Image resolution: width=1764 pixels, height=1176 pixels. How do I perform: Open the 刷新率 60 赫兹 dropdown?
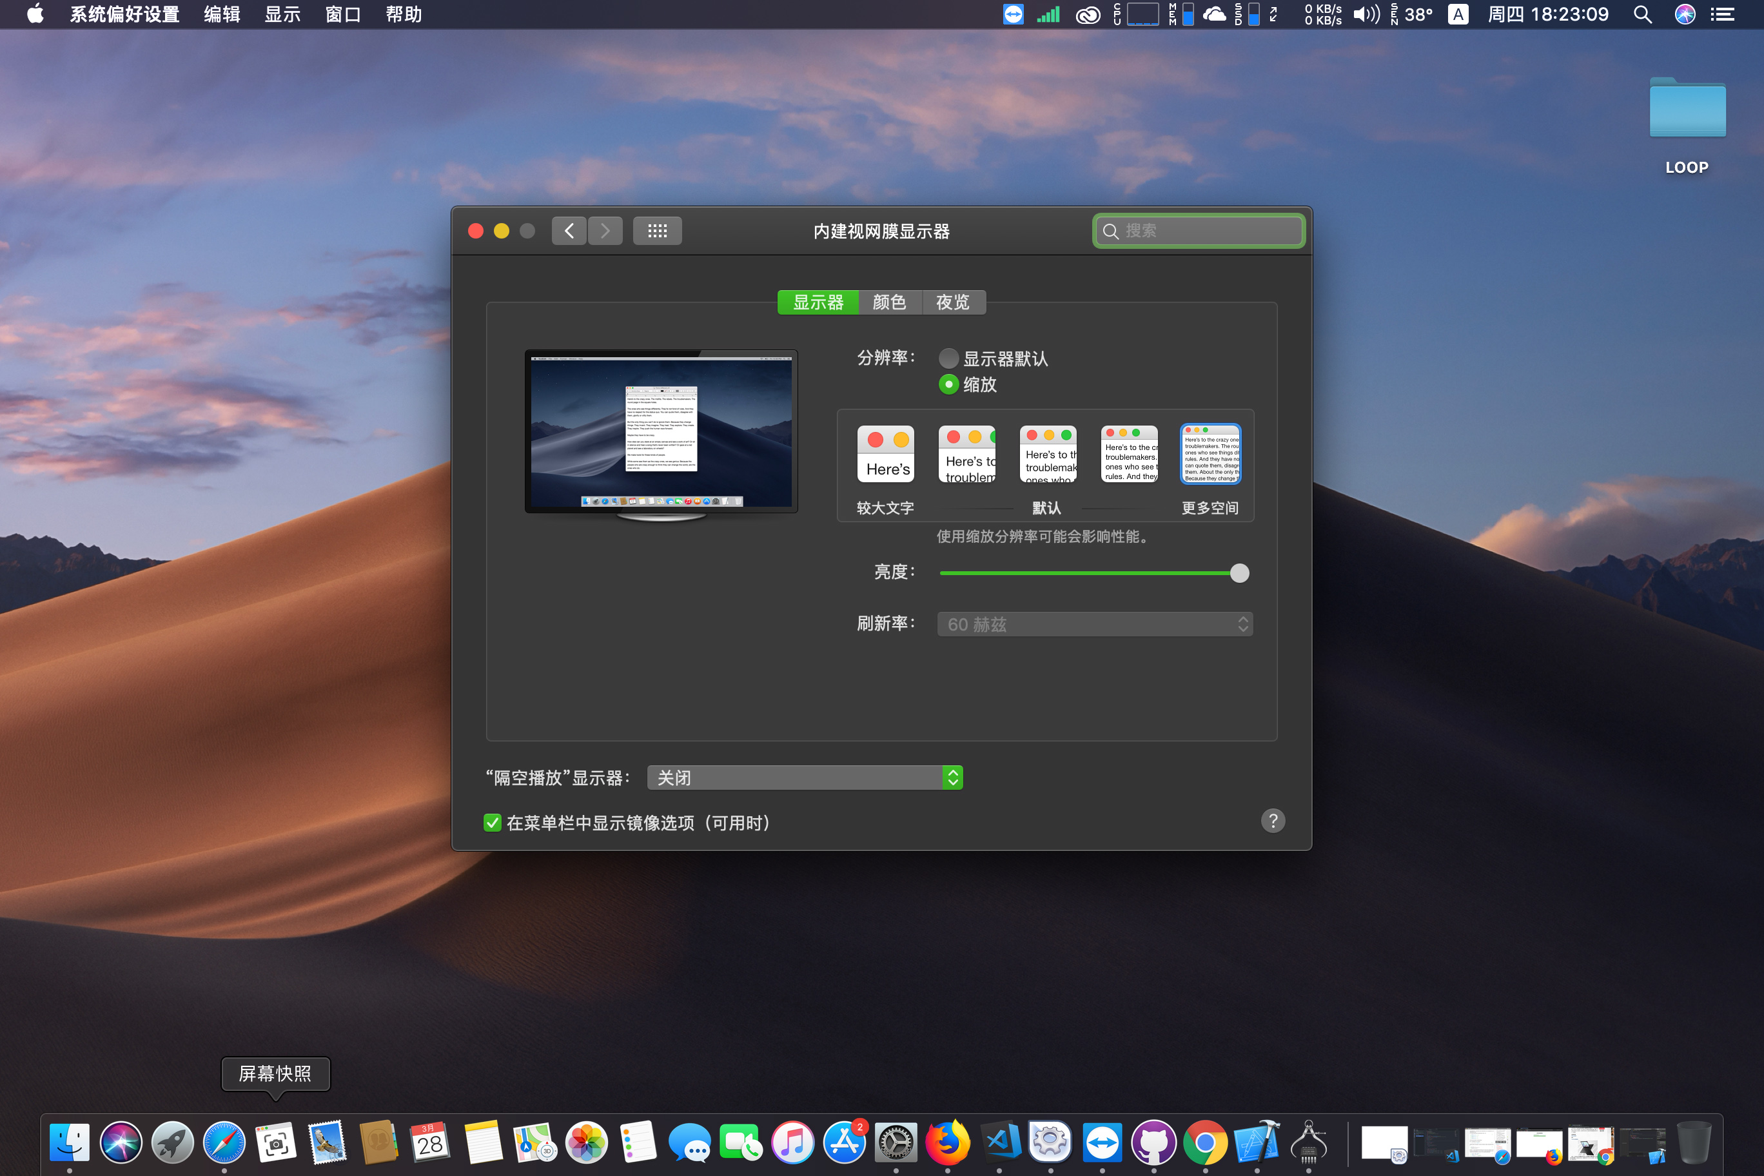click(x=1095, y=624)
